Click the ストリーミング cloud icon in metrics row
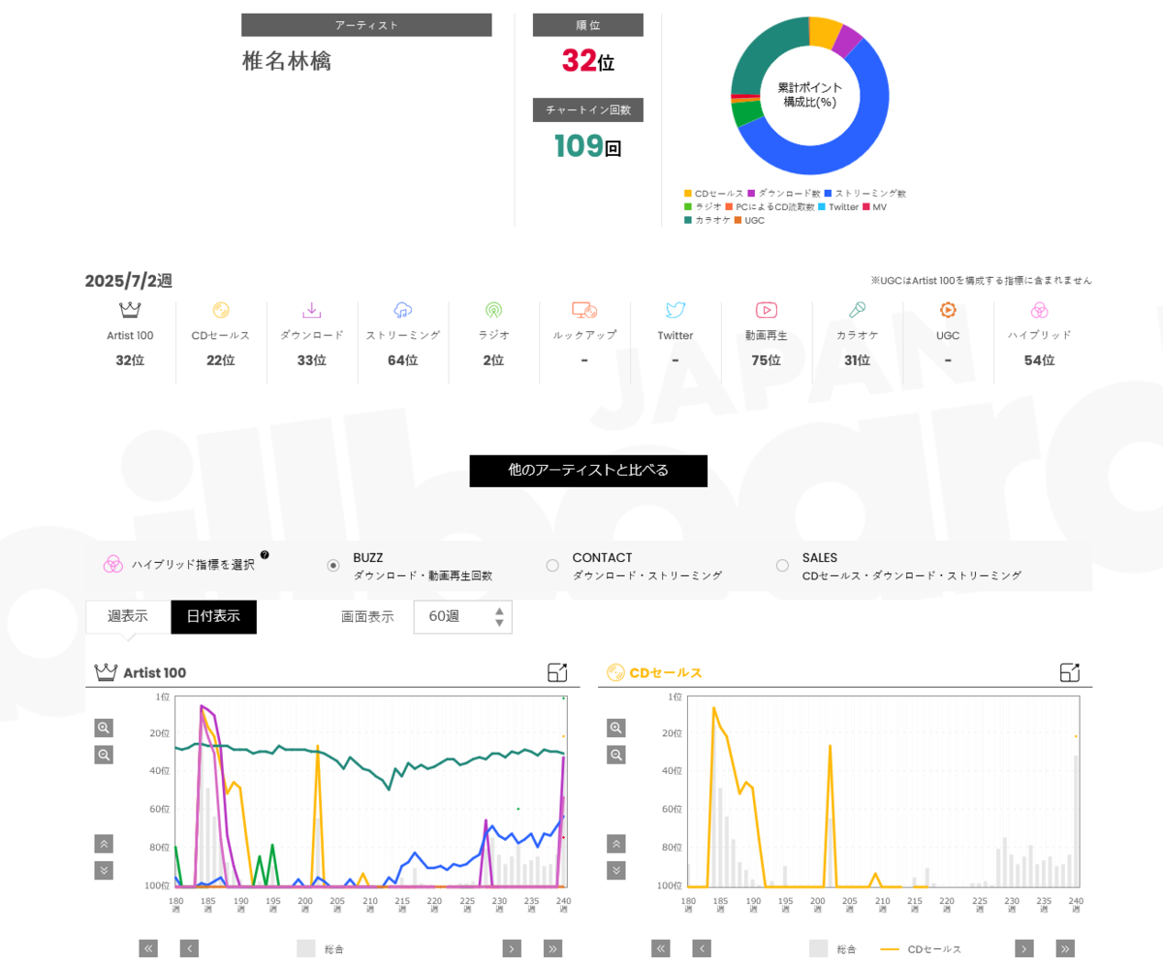 point(403,310)
